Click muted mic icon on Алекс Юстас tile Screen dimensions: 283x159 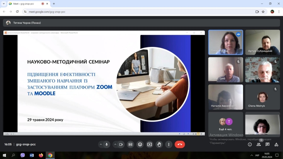pos(276,61)
